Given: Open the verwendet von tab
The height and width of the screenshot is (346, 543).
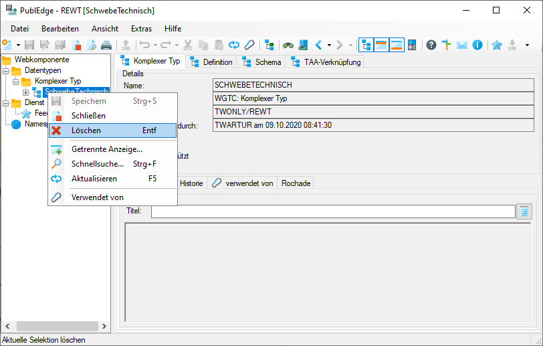Looking at the screenshot, I should [242, 183].
